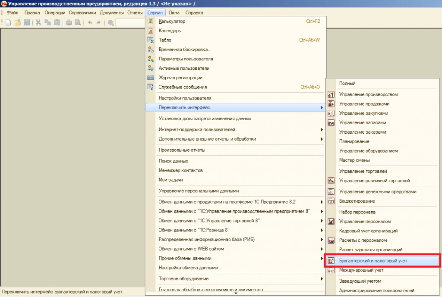Click the Print preview toolbar icon
This screenshot has width=442, height=297.
click(x=78, y=22)
